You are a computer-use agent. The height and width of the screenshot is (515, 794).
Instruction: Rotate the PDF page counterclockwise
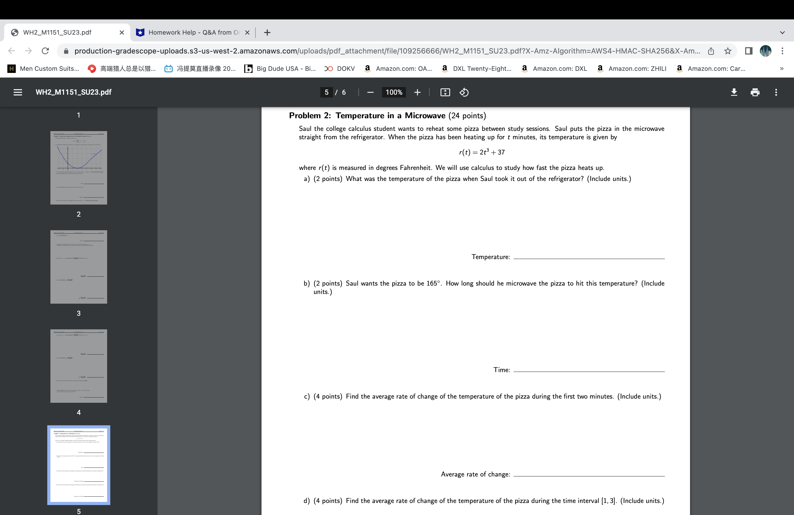pyautogui.click(x=464, y=92)
